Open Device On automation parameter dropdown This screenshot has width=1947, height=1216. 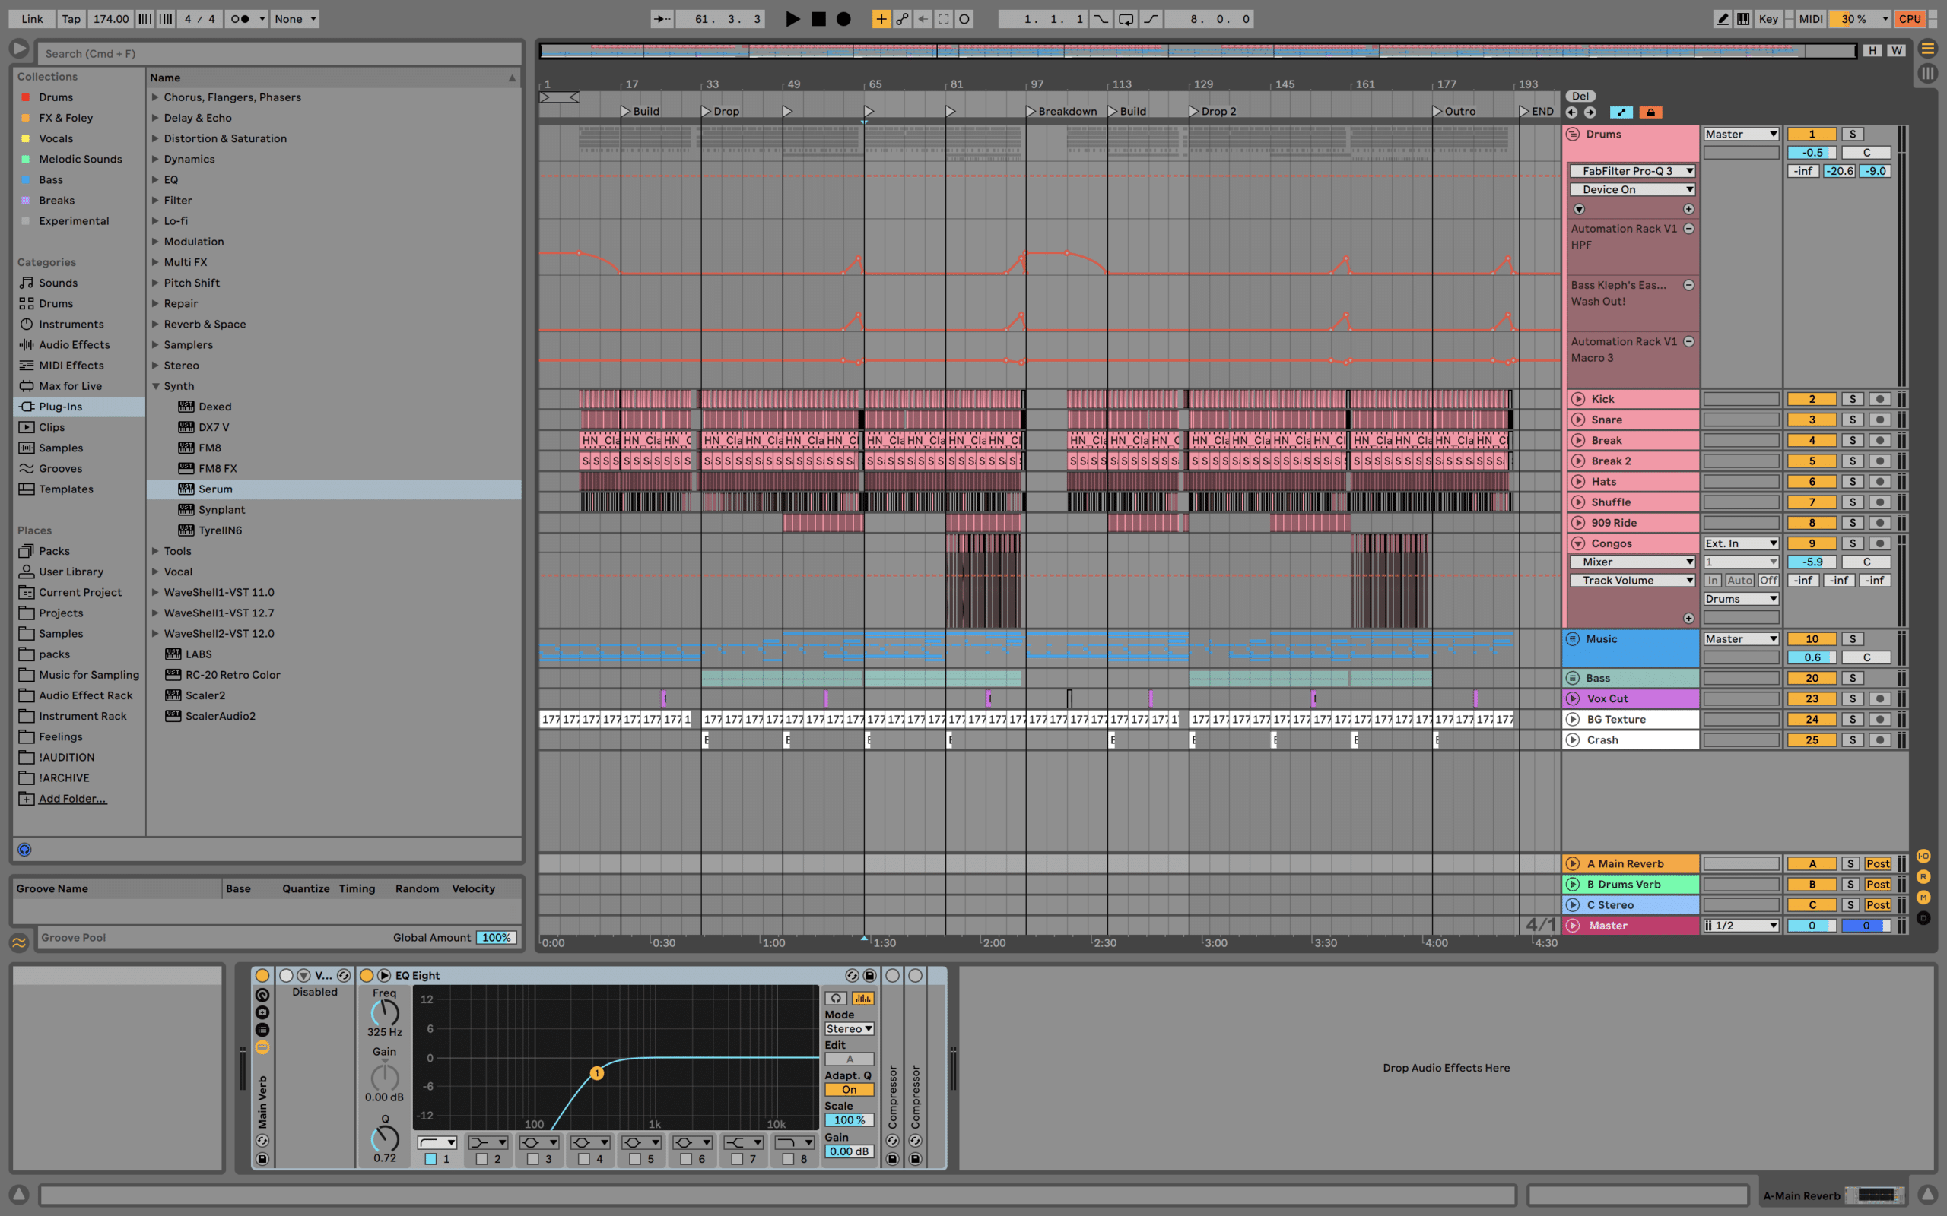pos(1633,190)
